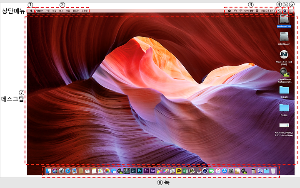
Task: Select the Movist 1.4.1 MAS desktop icon
Action: 284,55
